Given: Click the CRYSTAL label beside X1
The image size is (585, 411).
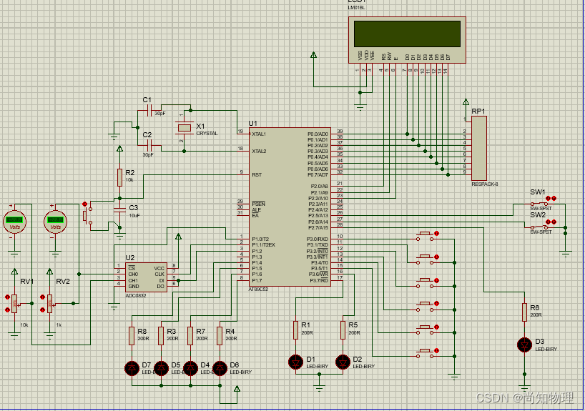Looking at the screenshot, I should tap(207, 133).
